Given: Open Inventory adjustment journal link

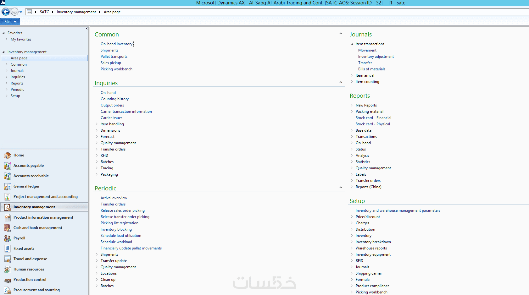Looking at the screenshot, I should click(376, 57).
